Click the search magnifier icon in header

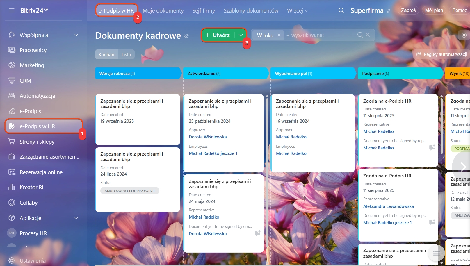[341, 10]
